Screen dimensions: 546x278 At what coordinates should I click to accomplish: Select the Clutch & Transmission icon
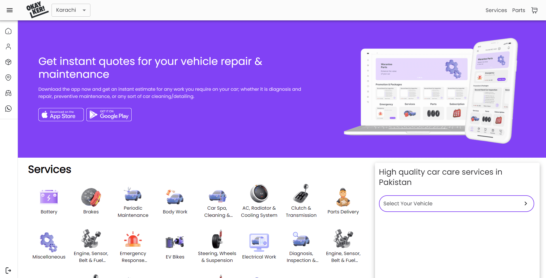[x=301, y=193]
